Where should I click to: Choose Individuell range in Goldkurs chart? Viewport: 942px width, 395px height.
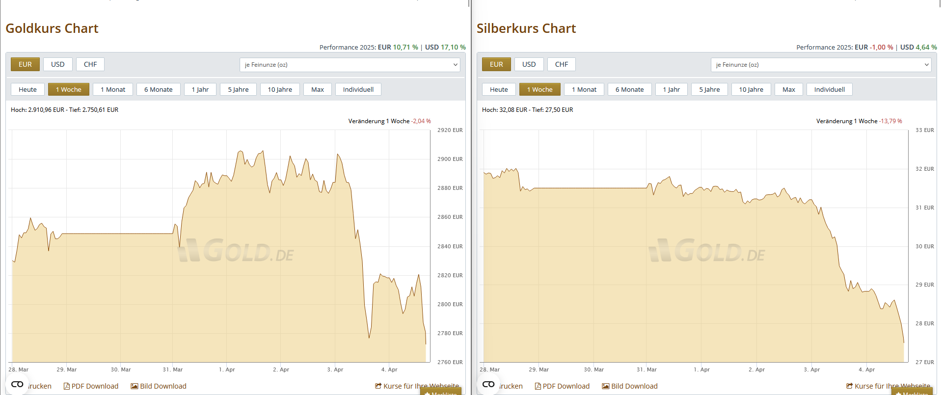358,89
